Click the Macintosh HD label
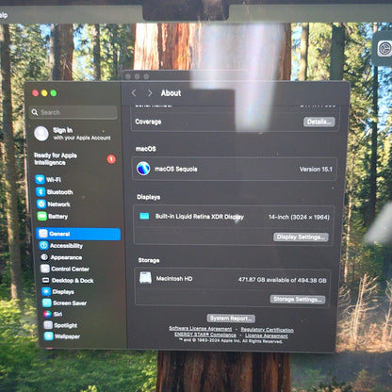Screen dimensions: 392x392 click(x=174, y=279)
